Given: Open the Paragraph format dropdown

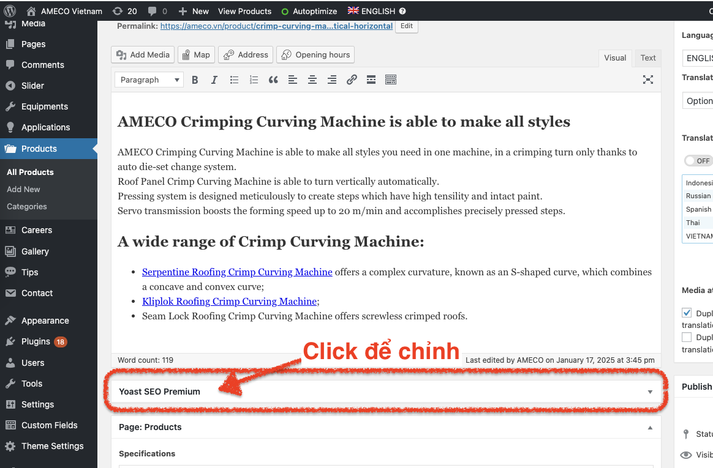Looking at the screenshot, I should [149, 80].
